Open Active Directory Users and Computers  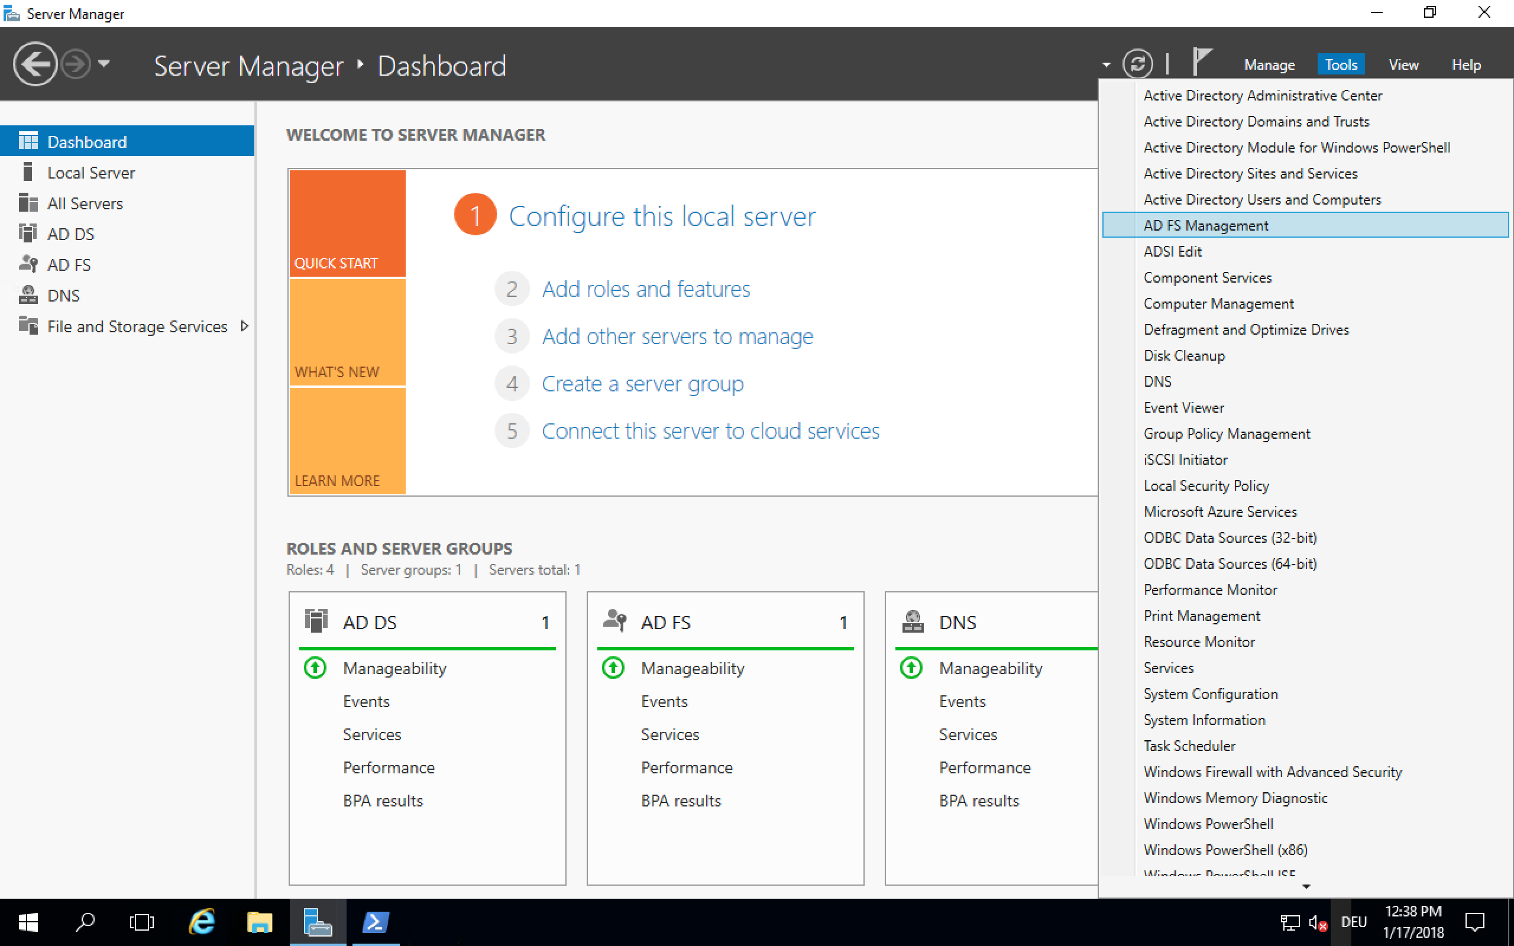coord(1305,200)
